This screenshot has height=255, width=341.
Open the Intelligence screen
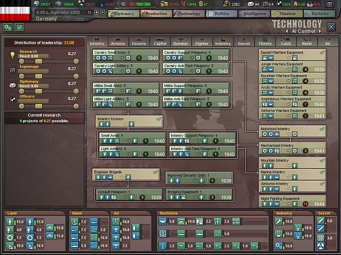(x=254, y=14)
